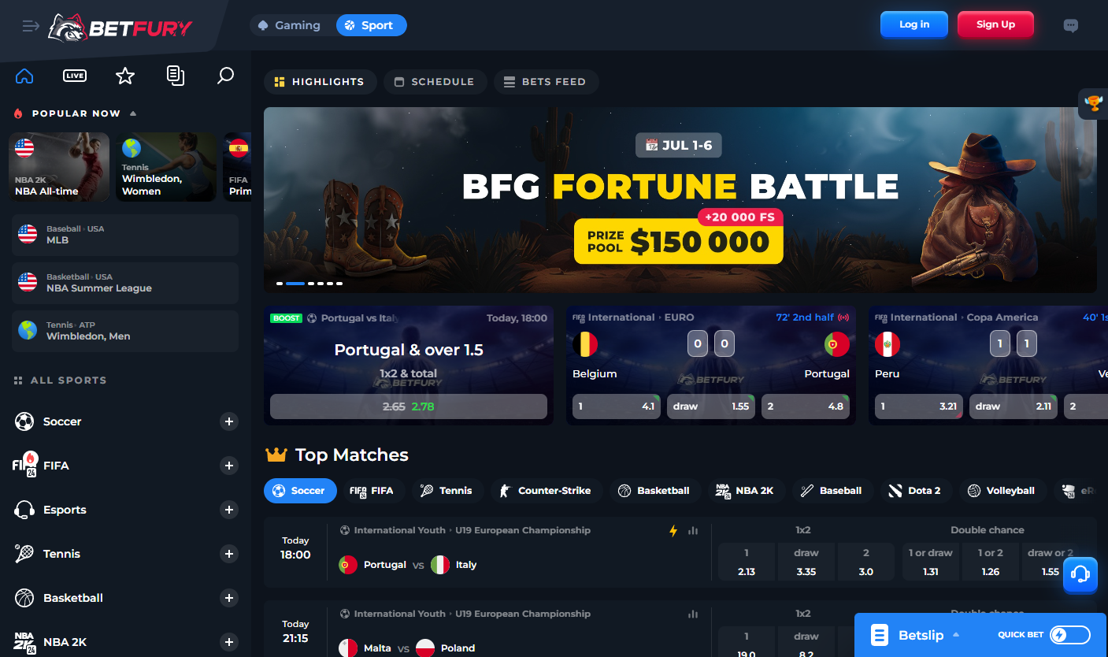Switch to Gaming mode
1108x657 pixels.
290,25
